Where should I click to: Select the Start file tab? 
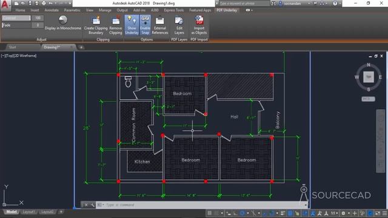pyautogui.click(x=12, y=47)
